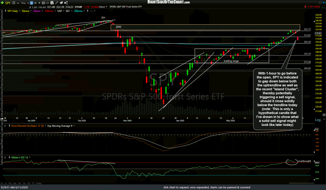Click the 319.00 current price label
Viewport: 326px width, 190px height.
tap(318, 33)
